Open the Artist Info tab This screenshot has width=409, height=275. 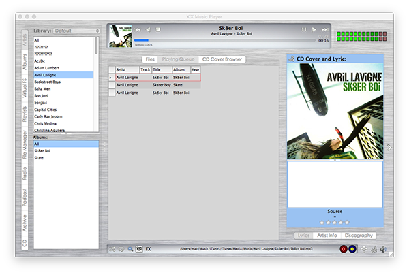(327, 236)
